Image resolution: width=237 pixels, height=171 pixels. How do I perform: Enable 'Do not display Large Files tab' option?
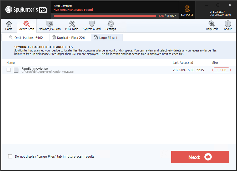coord(10,156)
